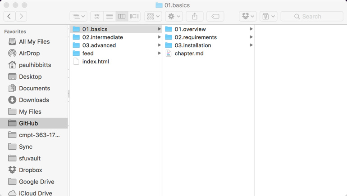Viewport: 347px width, 196px height.
Task: Open the item arrangement dropdown
Action: click(x=153, y=16)
